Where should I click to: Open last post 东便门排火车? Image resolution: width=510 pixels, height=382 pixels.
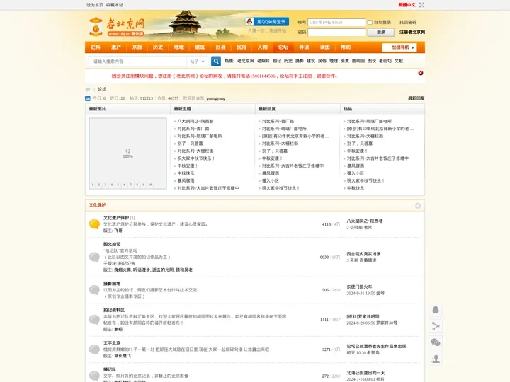(x=359, y=286)
